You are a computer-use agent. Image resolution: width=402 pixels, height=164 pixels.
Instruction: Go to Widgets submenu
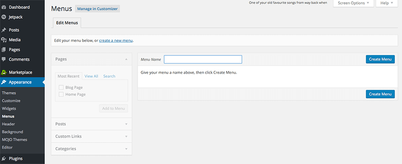point(9,108)
